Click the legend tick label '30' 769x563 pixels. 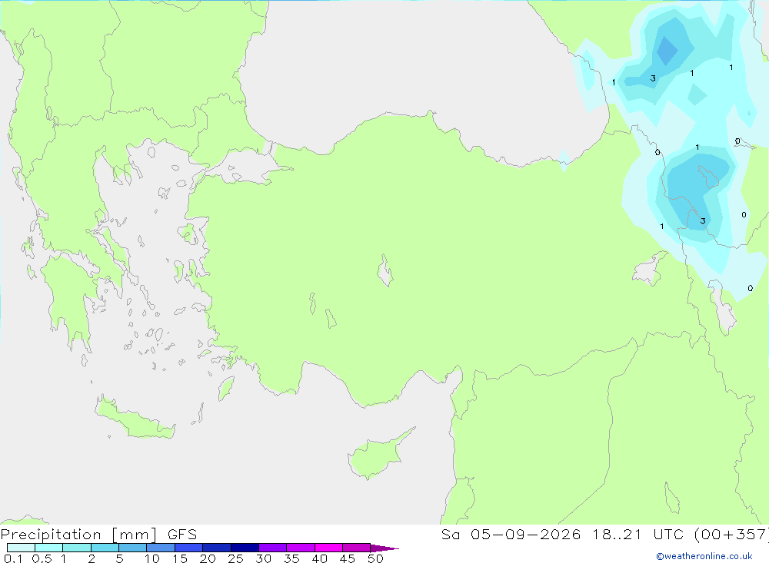coord(264,558)
